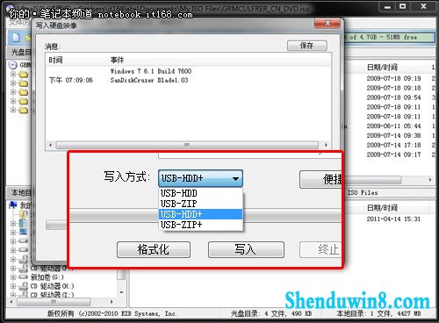Click message list scrollbar left arrow

[x=50, y=145]
